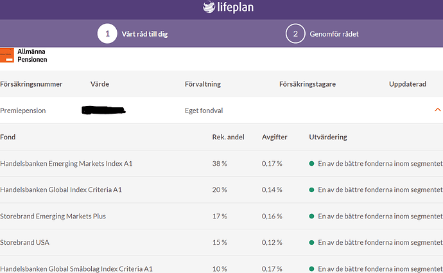Collapse the Premiepension row chevron
443x273 pixels.
[x=438, y=110]
